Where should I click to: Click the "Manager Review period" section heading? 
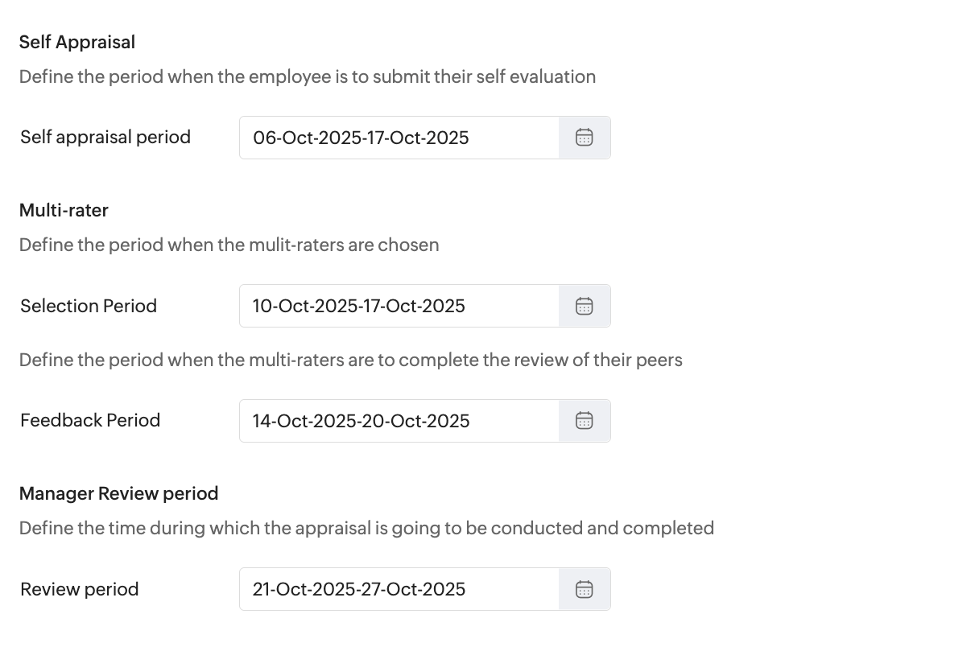click(119, 493)
